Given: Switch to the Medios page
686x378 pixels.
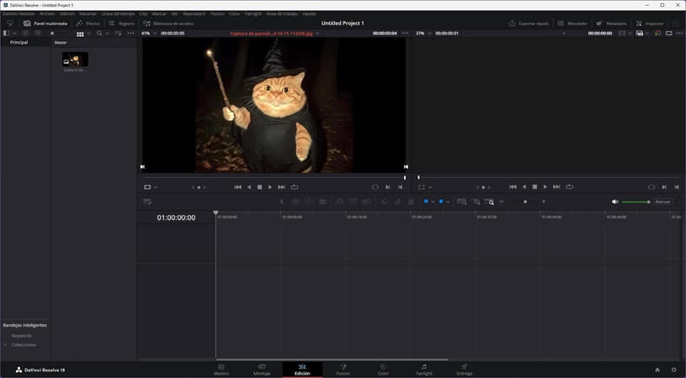Looking at the screenshot, I should [x=221, y=370].
